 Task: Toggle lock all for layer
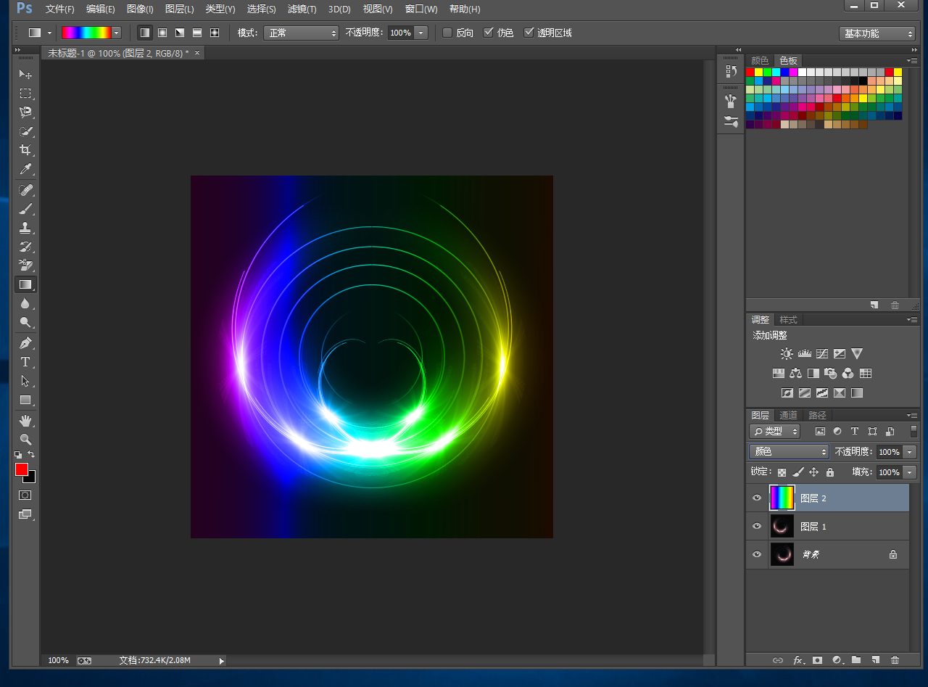tap(830, 472)
